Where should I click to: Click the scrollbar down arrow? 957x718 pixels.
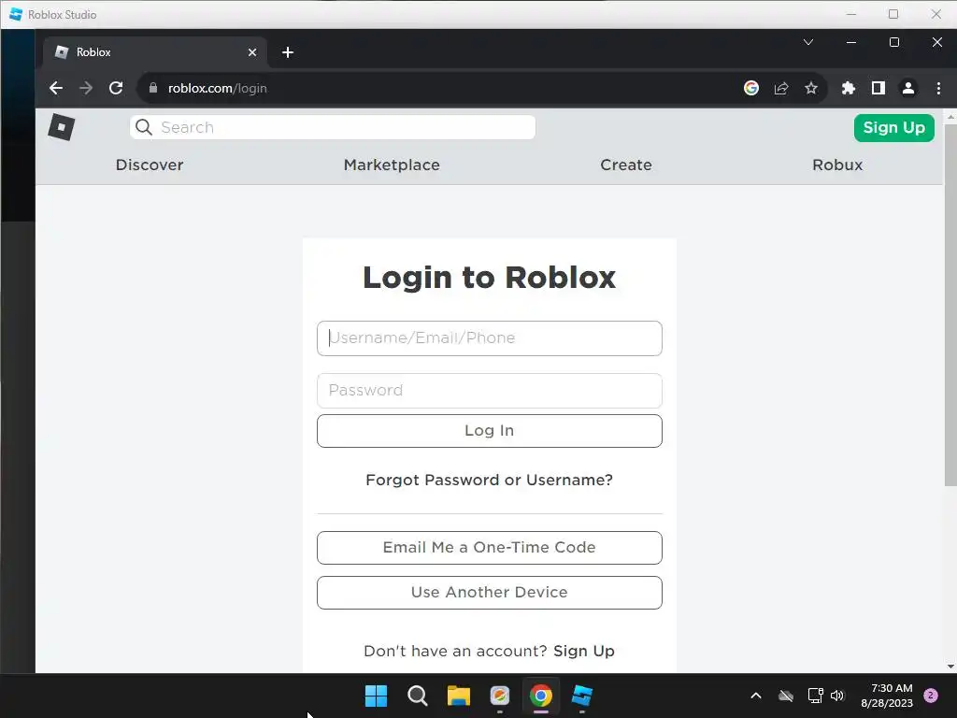[x=950, y=666]
